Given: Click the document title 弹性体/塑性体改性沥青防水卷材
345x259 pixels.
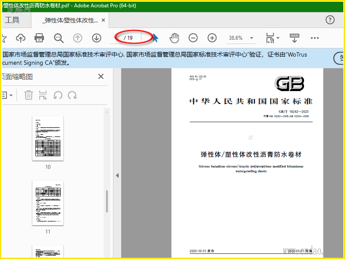Looking at the screenshot, I should [x=251, y=155].
